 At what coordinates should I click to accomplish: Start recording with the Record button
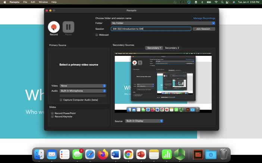tap(54, 27)
